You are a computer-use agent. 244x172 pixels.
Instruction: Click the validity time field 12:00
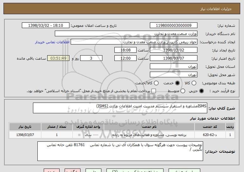(125, 58)
